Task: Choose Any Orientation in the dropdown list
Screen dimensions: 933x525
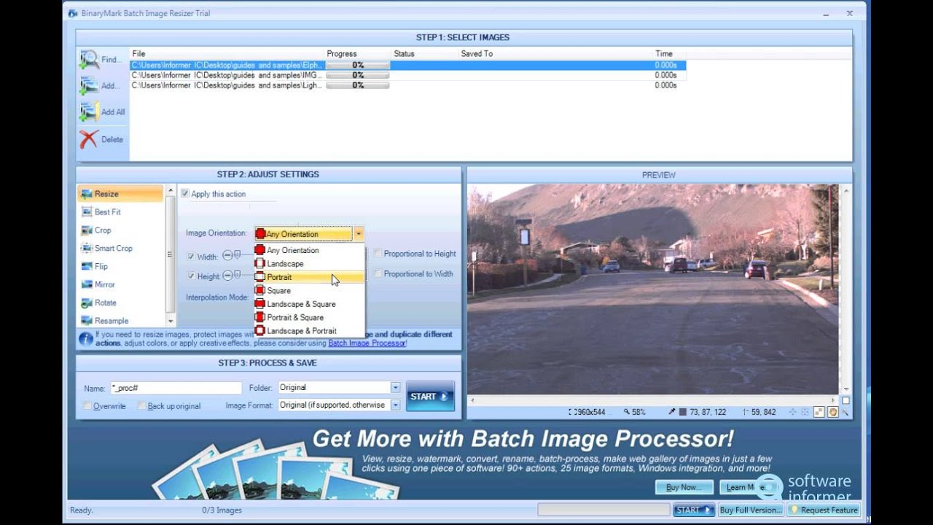Action: [309, 250]
